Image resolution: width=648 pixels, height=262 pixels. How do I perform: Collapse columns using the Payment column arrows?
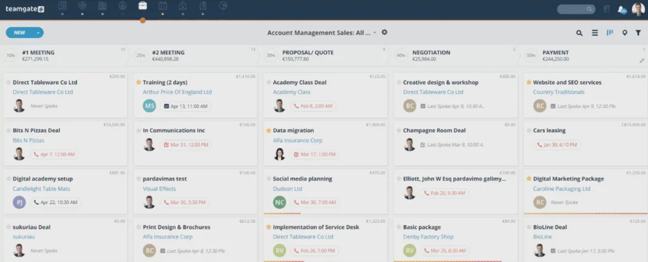click(x=642, y=60)
